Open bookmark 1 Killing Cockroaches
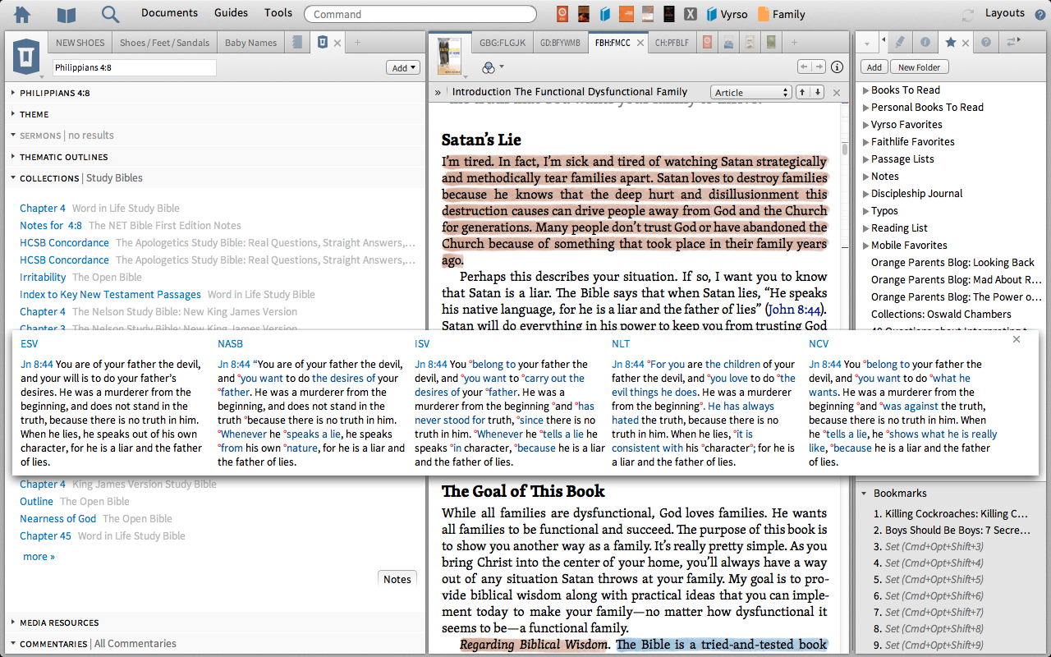This screenshot has height=657, width=1051. pos(951,514)
